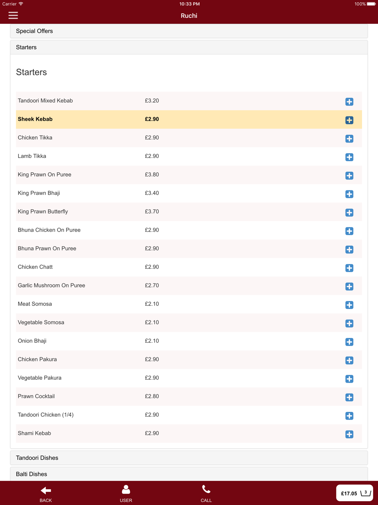Viewport: 378px width, 505px height.
Task: Tap the 10:33 PM clock
Action: click(189, 4)
